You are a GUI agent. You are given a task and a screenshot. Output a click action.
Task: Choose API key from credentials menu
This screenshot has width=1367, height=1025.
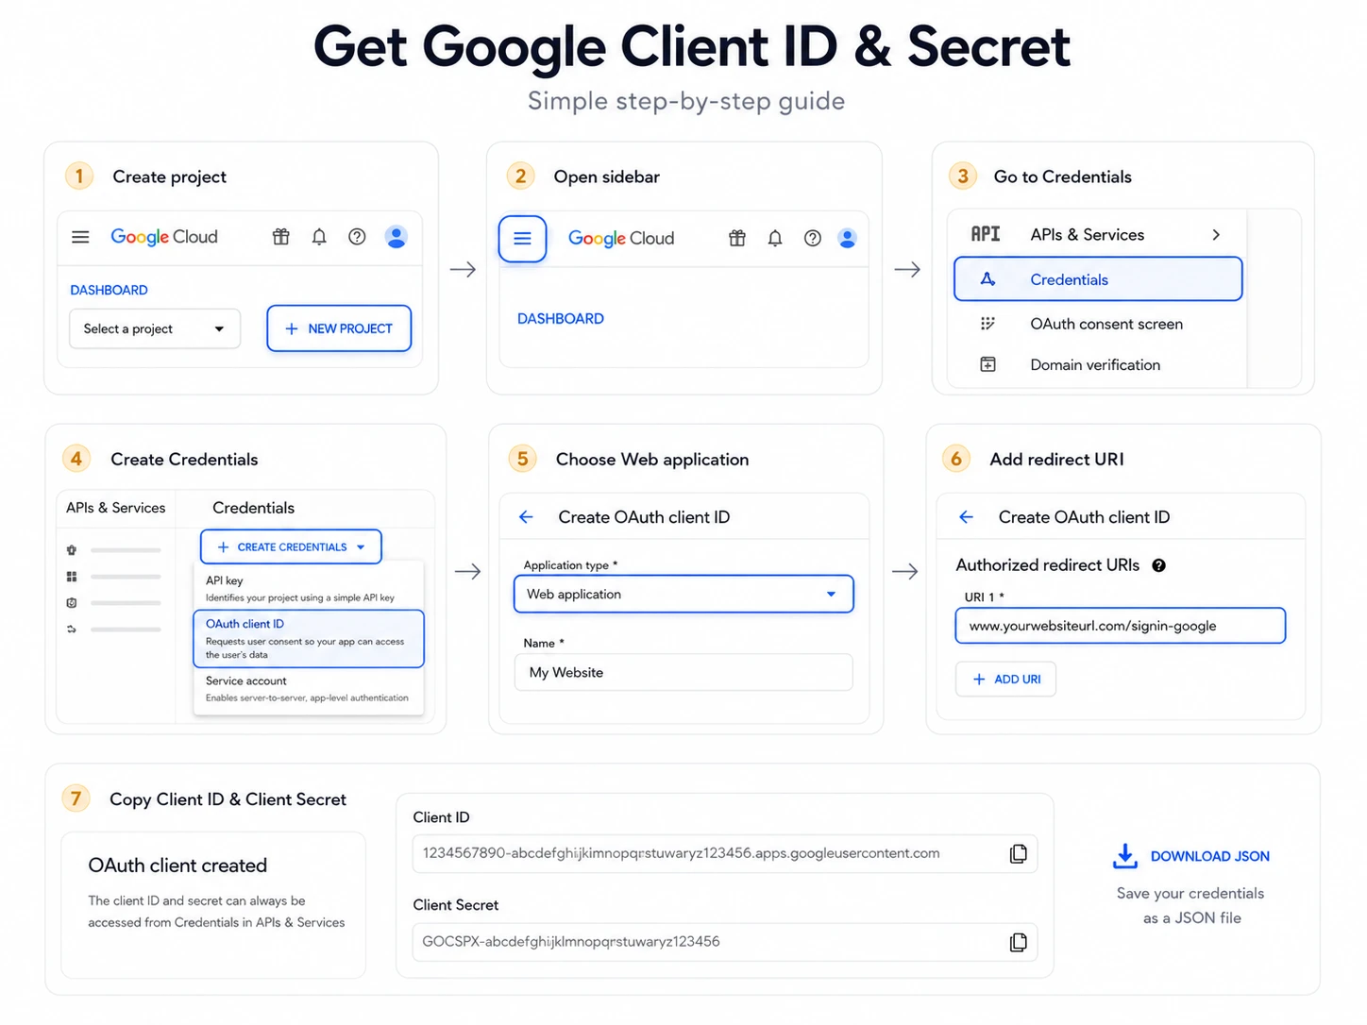coord(309,588)
